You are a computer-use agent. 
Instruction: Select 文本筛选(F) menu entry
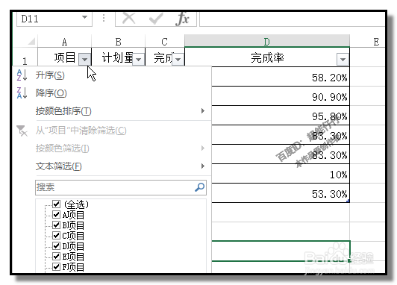point(59,166)
